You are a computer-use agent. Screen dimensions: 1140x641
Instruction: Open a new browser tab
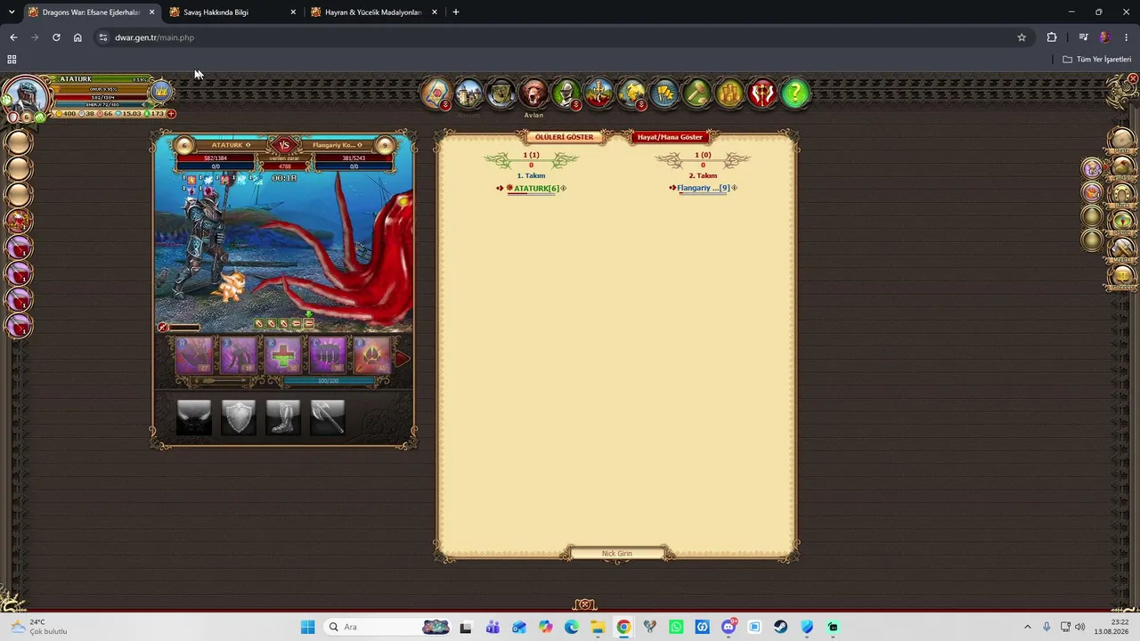pyautogui.click(x=456, y=12)
